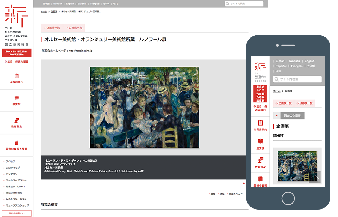Open 蔵書検索（OPAC） in desktop sidebar list

point(15,187)
